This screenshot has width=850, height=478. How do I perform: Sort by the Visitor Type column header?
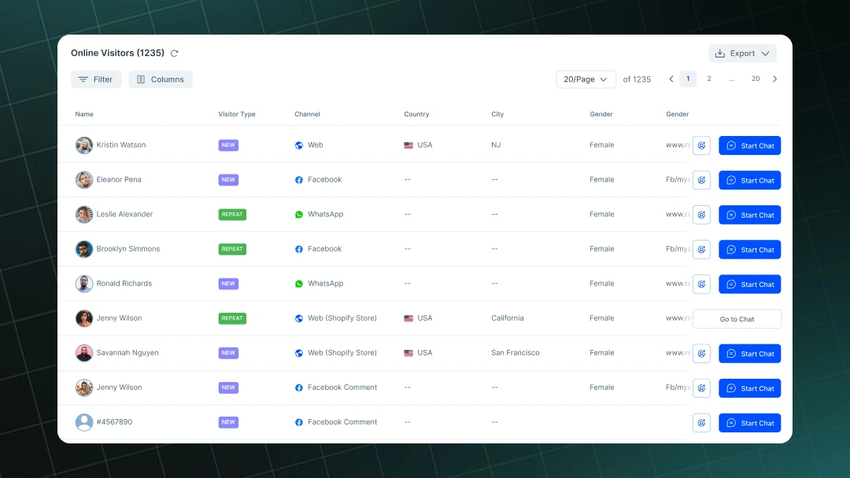tap(237, 114)
